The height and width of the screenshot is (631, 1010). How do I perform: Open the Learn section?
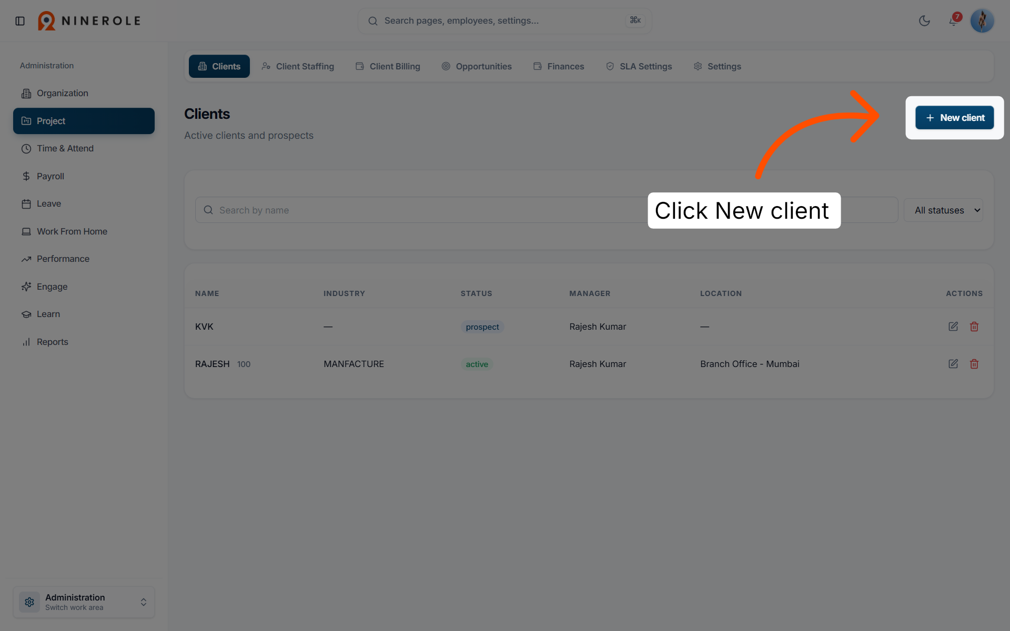pyautogui.click(x=84, y=314)
